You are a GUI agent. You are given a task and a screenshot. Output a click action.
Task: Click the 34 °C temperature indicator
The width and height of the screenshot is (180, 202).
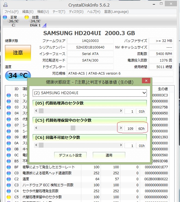18,75
